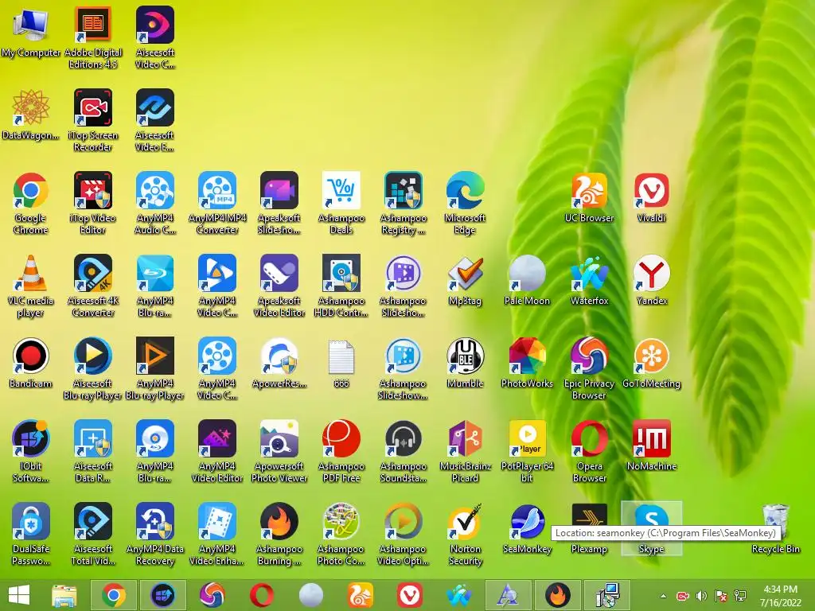
Task: Click the Pale Moon taskbar icon
Action: [x=311, y=595]
